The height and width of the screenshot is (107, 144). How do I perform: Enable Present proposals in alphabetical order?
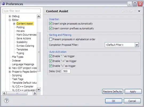click(50, 39)
